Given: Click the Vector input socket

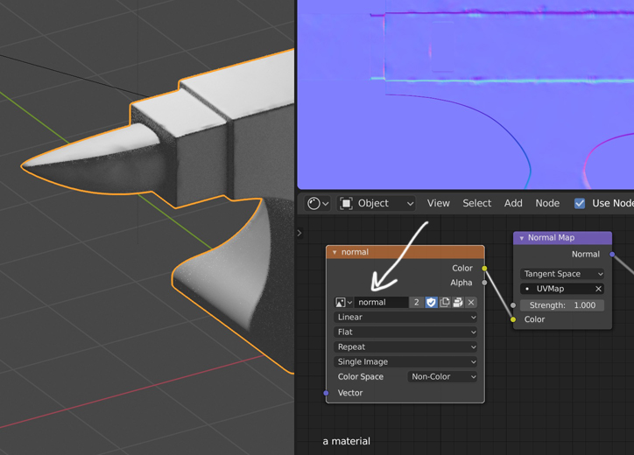Looking at the screenshot, I should (327, 393).
